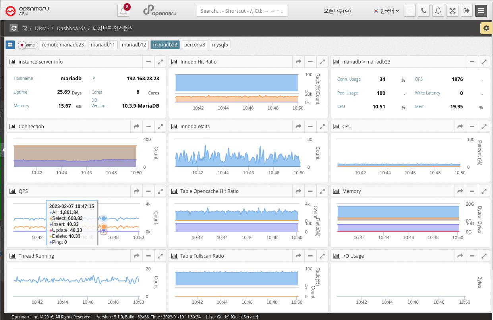Screen dimensions: 493x320
Task: Select the percona8 instance filter
Action: (x=195, y=45)
